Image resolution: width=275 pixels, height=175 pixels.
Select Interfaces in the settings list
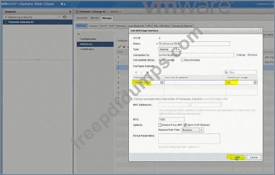pyautogui.click(x=95, y=44)
